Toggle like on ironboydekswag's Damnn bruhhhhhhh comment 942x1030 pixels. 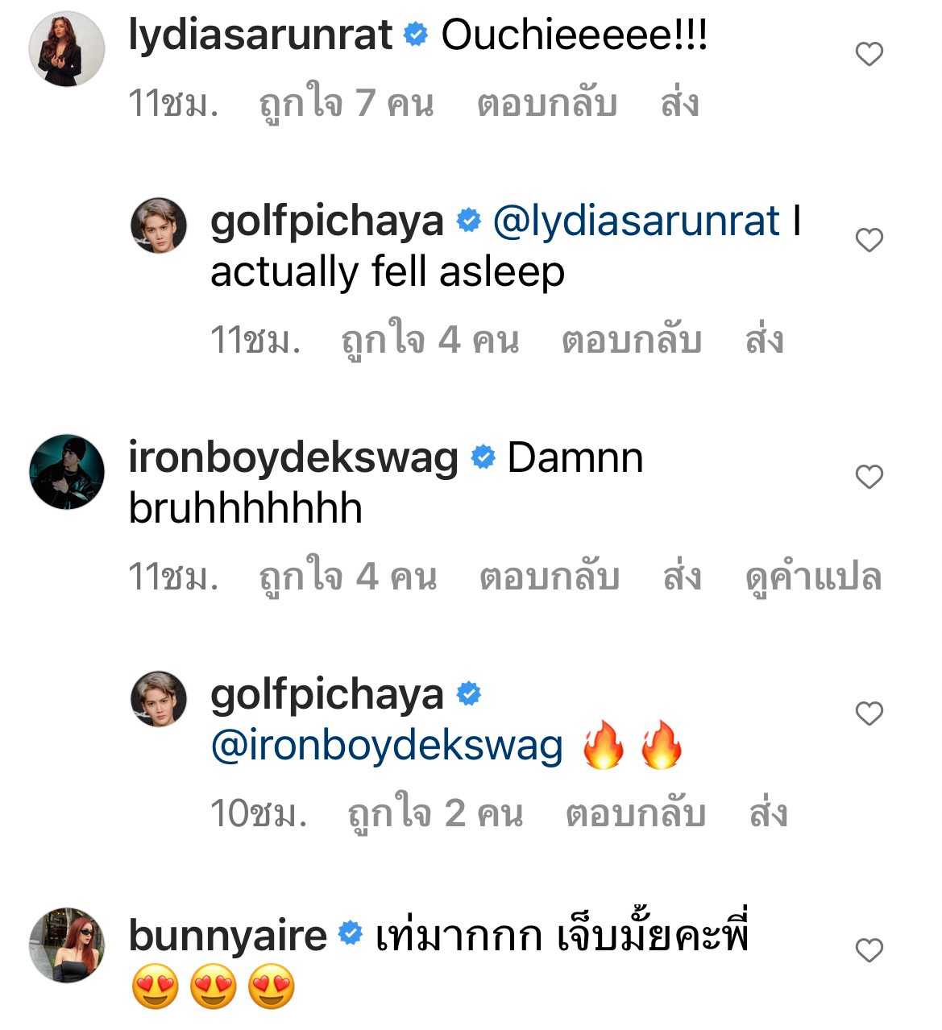pyautogui.click(x=869, y=477)
